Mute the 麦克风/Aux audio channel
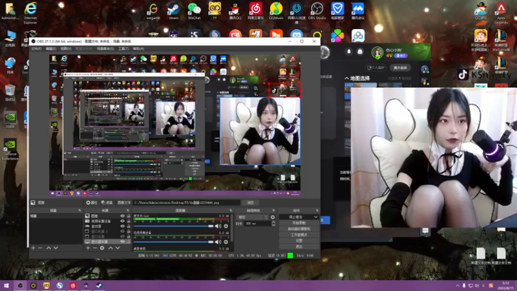Image resolution: width=517 pixels, height=291 pixels. [218, 226]
